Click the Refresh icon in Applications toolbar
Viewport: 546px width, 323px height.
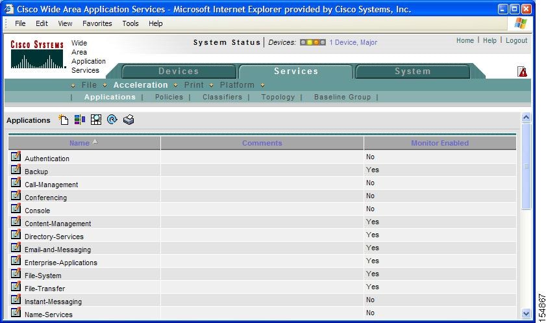coord(112,120)
